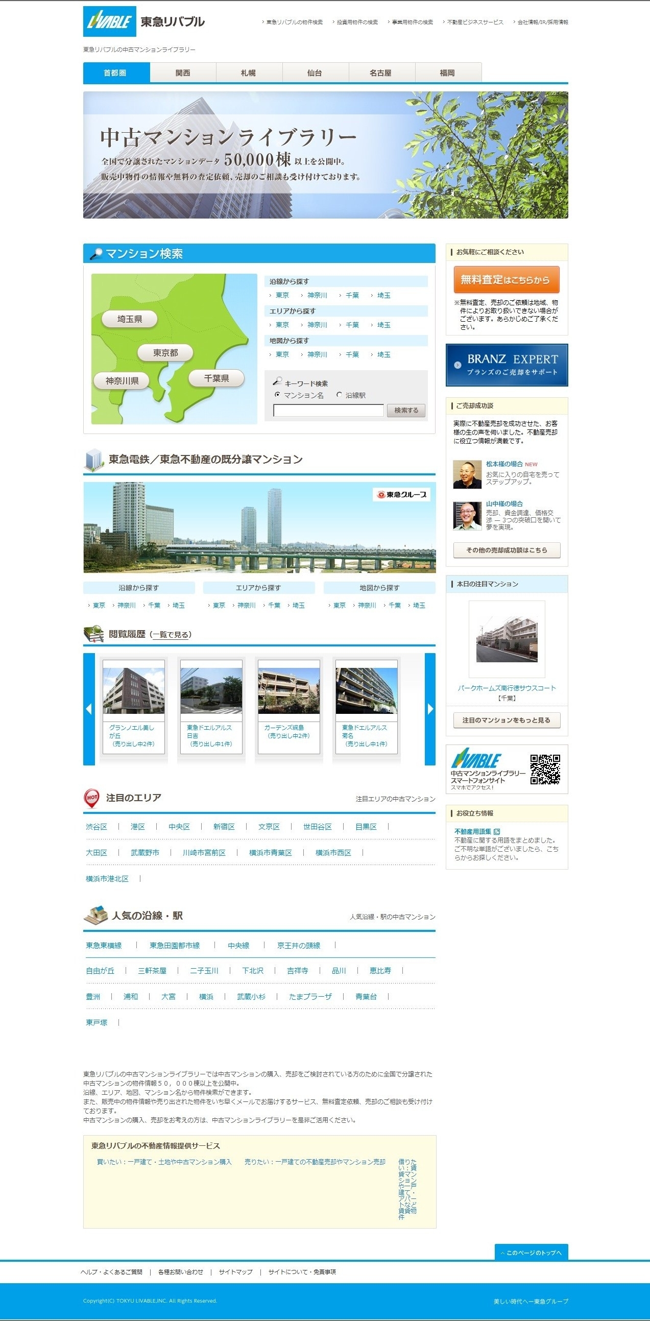Viewport: 650px width, 1321px height.
Task: Click 買いたい：一戸建て・土地や中古マンション購入 link
Action: (x=164, y=1162)
